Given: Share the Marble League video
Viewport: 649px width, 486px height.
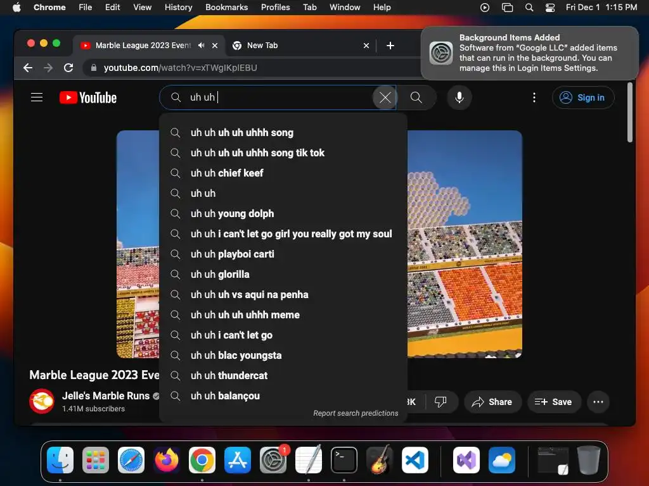Looking at the screenshot, I should coord(492,402).
